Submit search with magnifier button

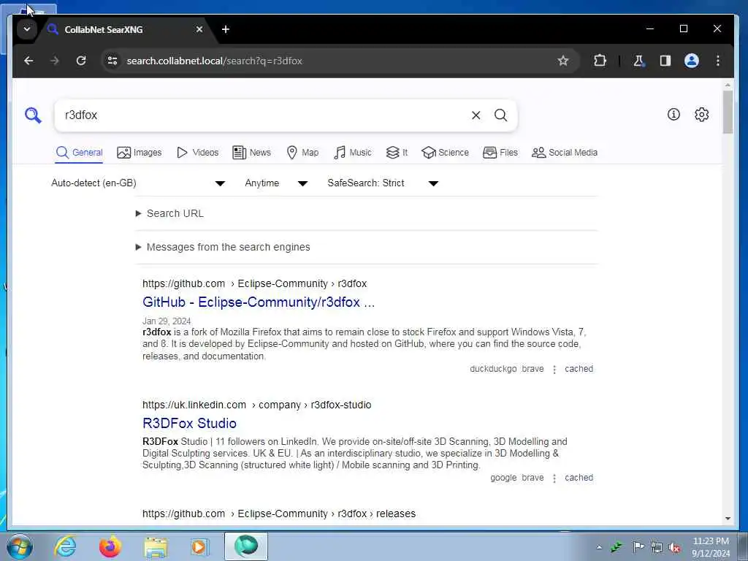point(500,115)
